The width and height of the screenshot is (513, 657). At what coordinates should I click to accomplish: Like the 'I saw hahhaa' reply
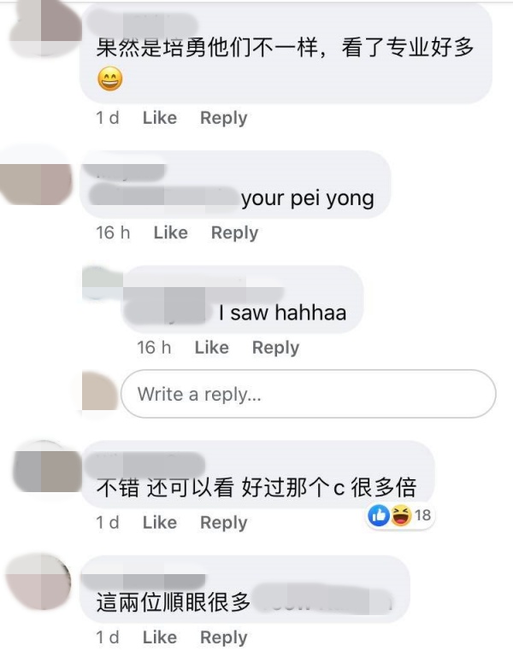click(x=211, y=348)
